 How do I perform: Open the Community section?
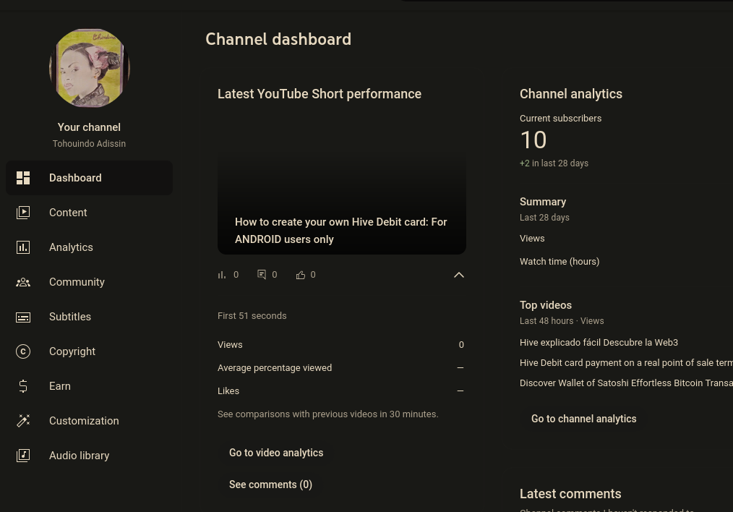pos(90,282)
